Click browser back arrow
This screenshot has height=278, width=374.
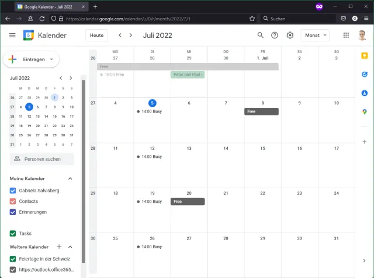pyautogui.click(x=8, y=19)
